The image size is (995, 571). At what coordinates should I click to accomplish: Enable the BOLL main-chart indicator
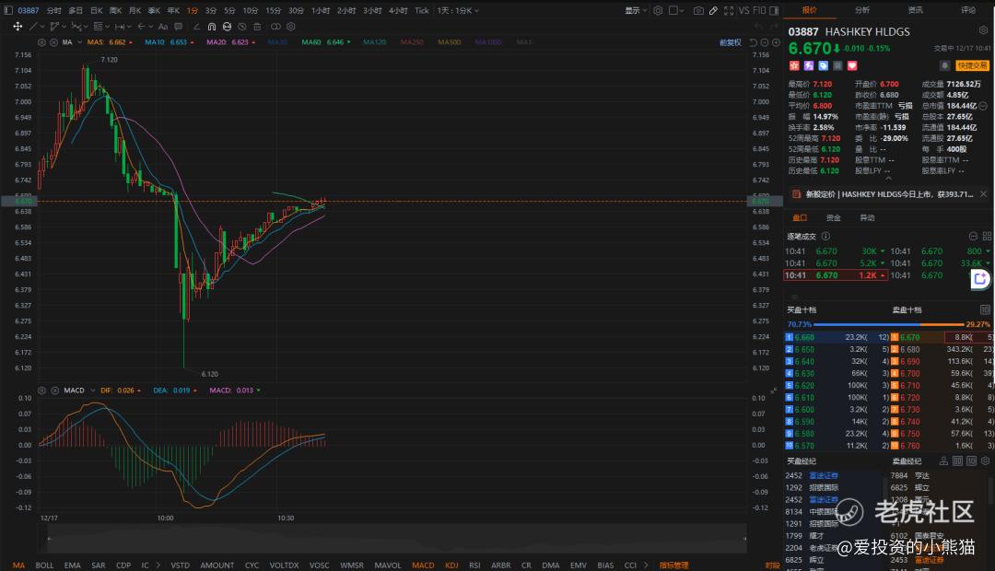click(44, 565)
